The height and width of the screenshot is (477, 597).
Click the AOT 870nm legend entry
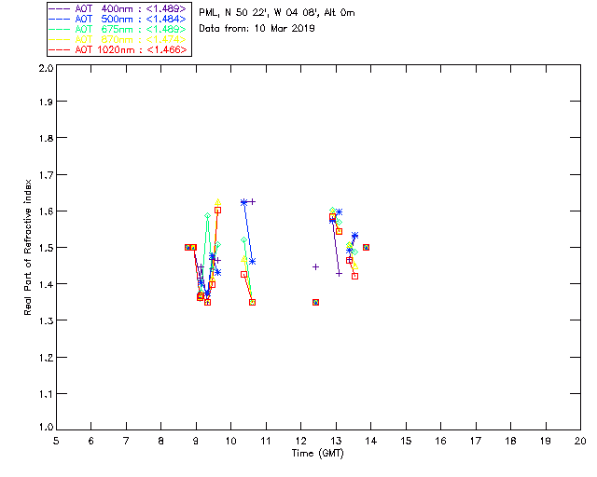[118, 39]
